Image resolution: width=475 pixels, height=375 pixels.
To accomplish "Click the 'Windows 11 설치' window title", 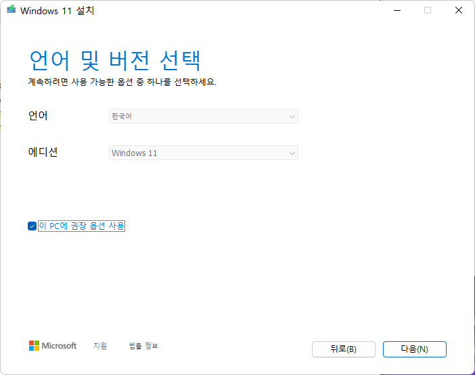I will (x=58, y=11).
